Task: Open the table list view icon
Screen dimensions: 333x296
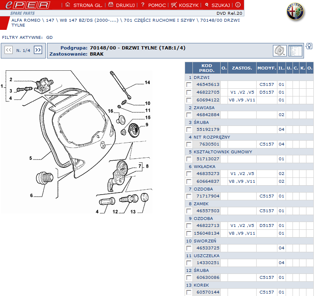Action: pos(295,51)
